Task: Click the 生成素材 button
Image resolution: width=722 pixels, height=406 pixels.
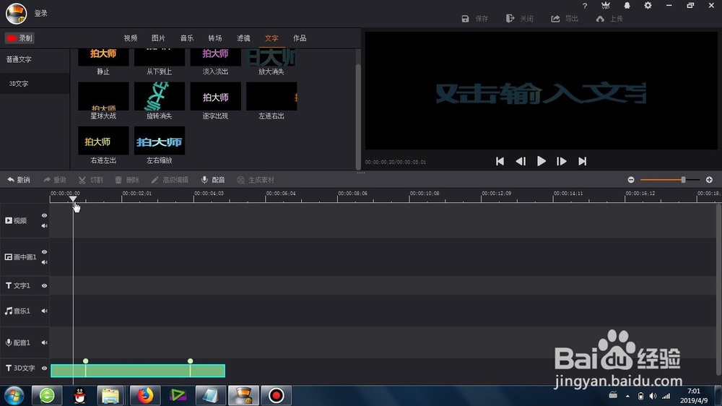Action: coord(256,180)
